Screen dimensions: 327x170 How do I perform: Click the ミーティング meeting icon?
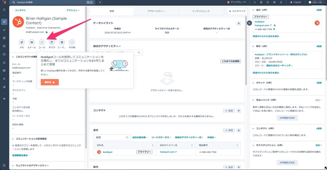(62, 42)
